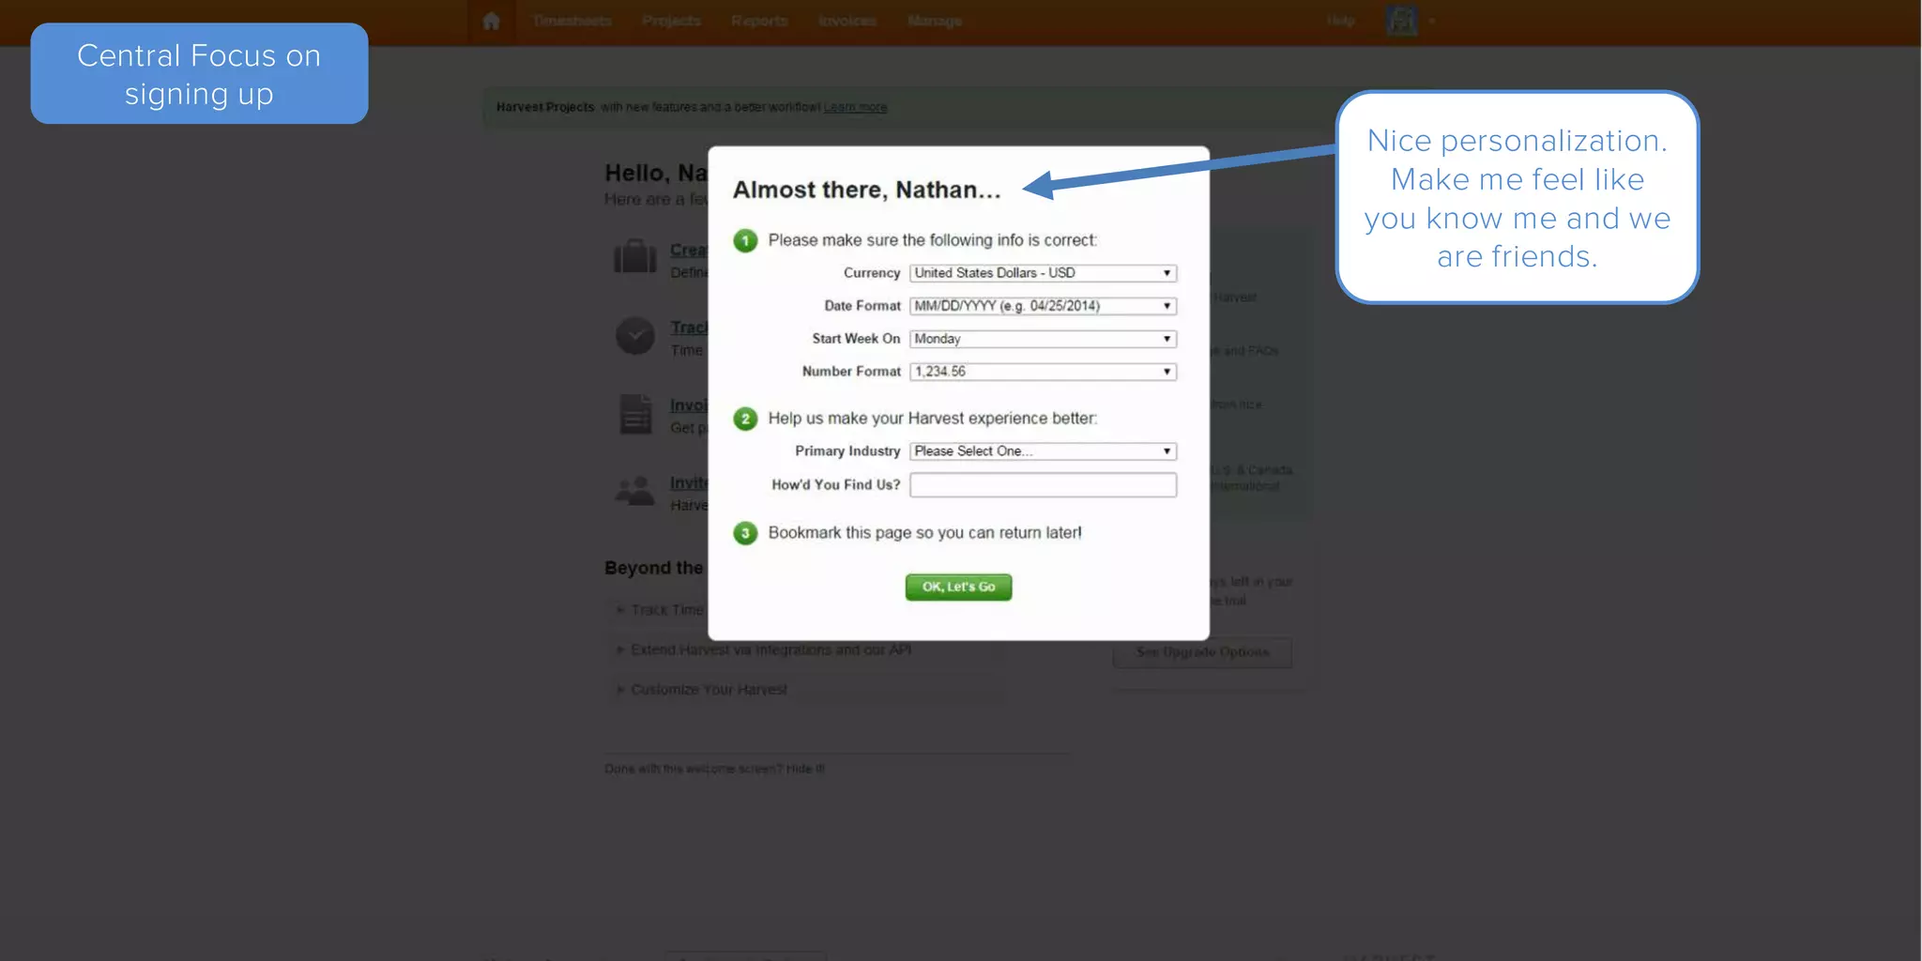Go to the Home icon in navbar
1922x961 pixels.
click(x=491, y=21)
